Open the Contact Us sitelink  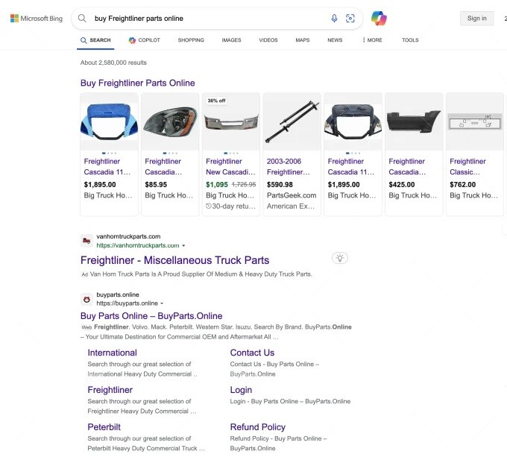252,353
